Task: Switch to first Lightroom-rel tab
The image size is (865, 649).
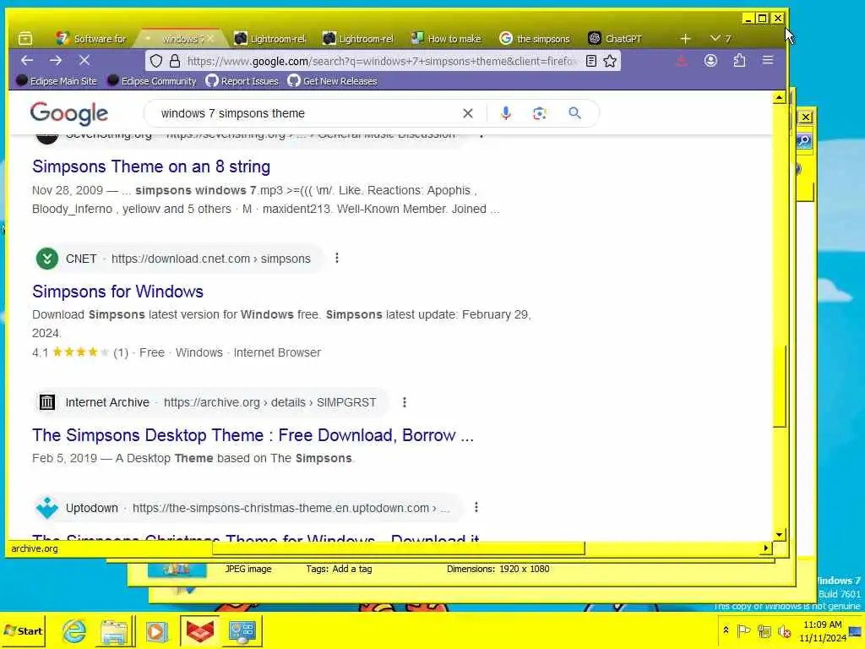Action: [270, 39]
